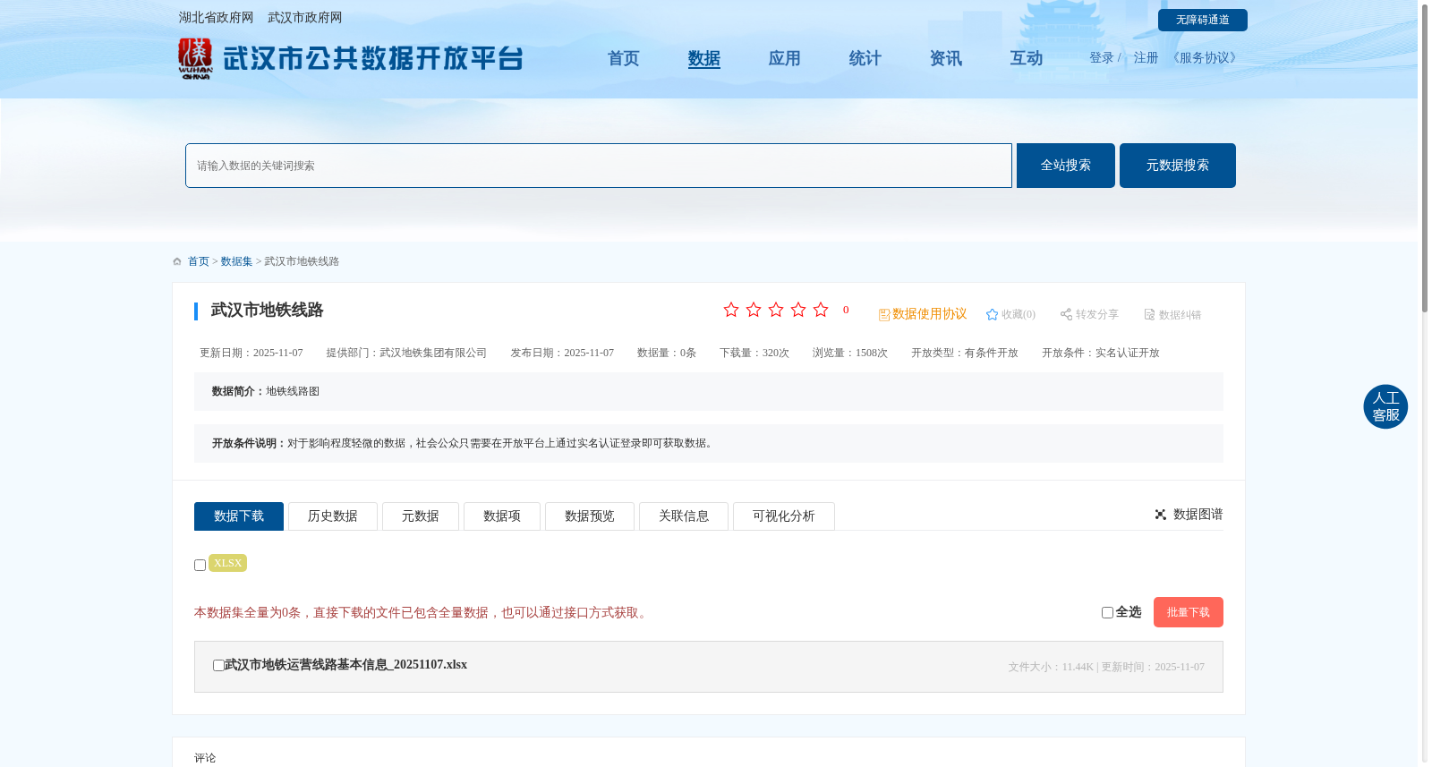Click 全站搜索 button
The height and width of the screenshot is (767, 1432).
(x=1066, y=166)
